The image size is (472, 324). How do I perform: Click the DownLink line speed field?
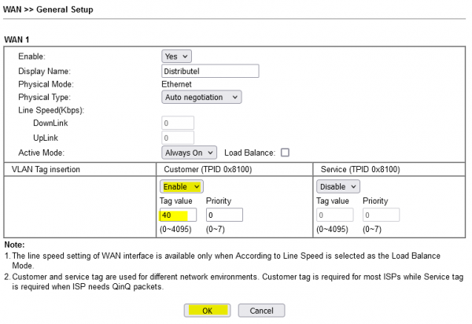point(178,123)
